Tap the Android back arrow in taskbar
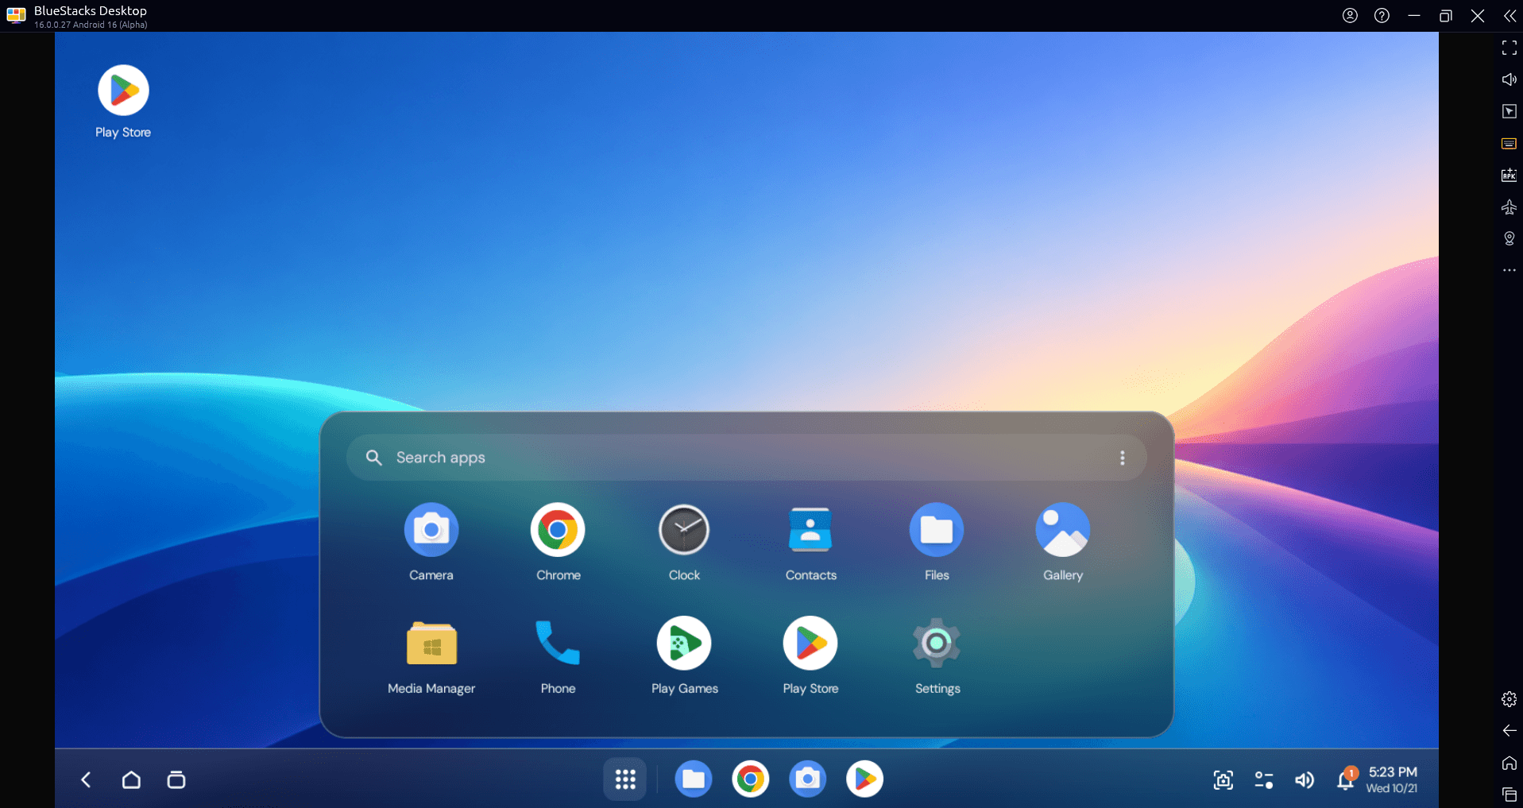1523x808 pixels. (86, 780)
